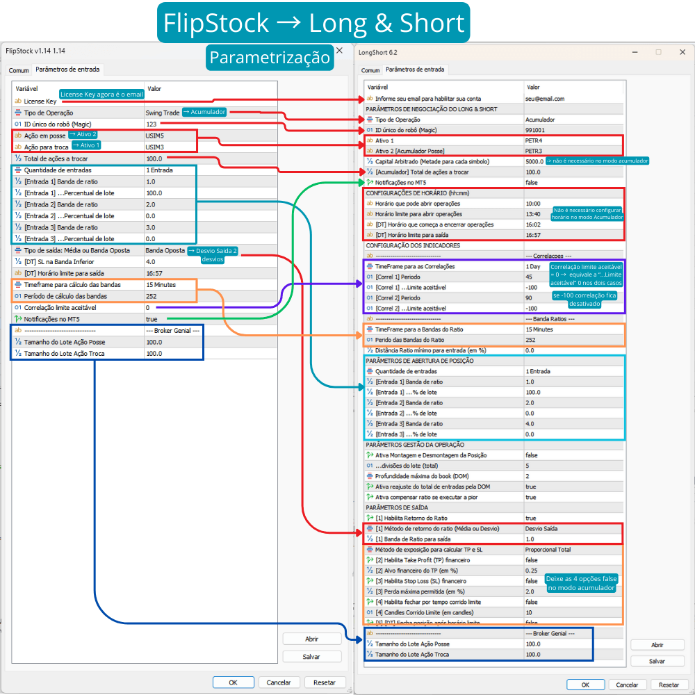This screenshot has width=695, height=695.
Task: Click Resetar in the FlipStock dialog
Action: pos(325,682)
